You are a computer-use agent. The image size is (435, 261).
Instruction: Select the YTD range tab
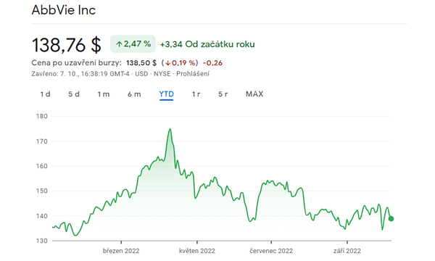pos(167,94)
